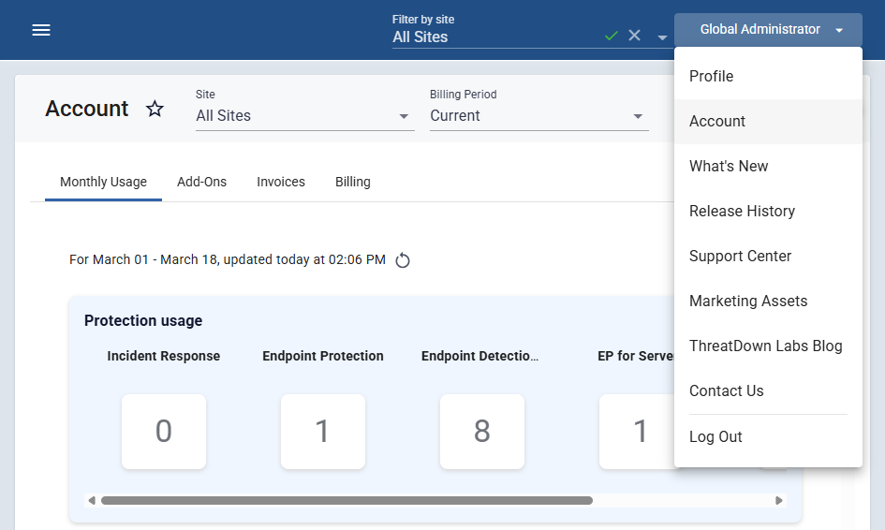Open the Billing Period dropdown
The image size is (885, 530).
click(538, 116)
